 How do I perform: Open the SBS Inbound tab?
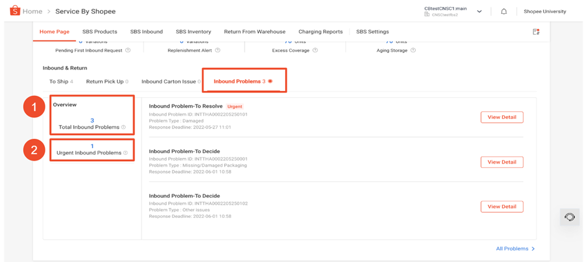(x=146, y=32)
